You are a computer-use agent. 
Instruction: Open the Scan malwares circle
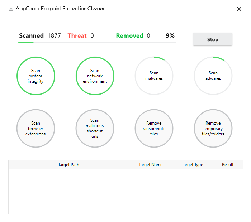pos(154,76)
